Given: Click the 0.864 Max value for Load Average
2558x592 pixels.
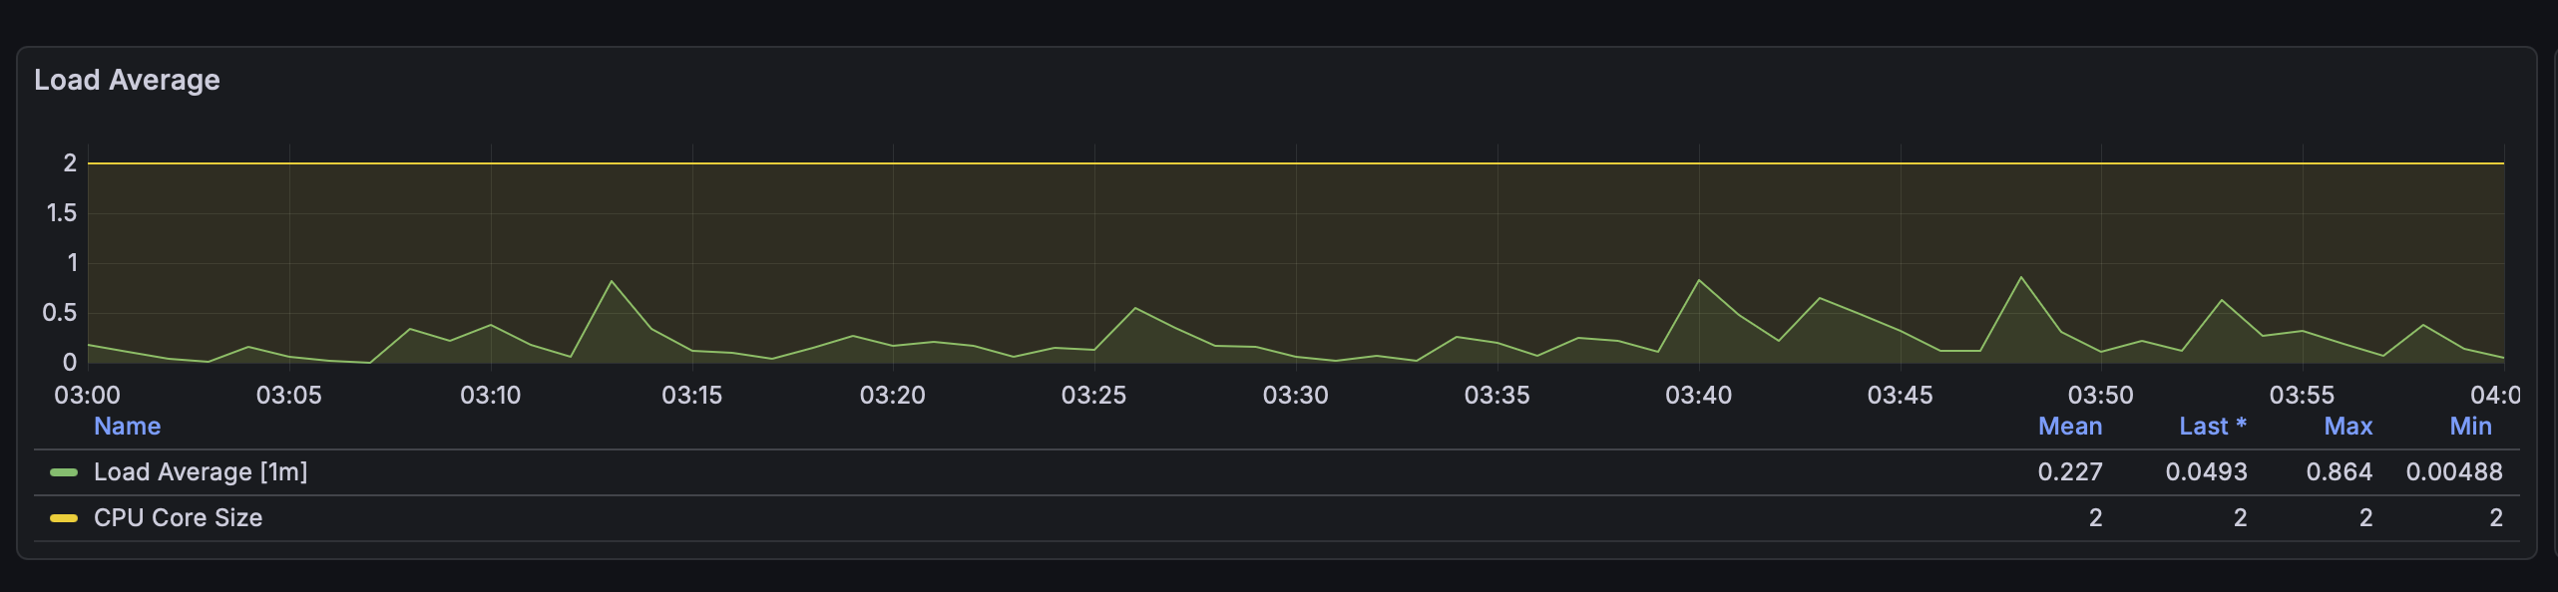Looking at the screenshot, I should click(x=2340, y=472).
